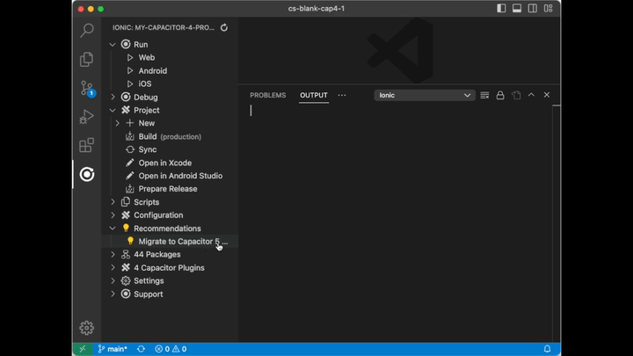Image resolution: width=633 pixels, height=356 pixels.
Task: Click the Settings gear tree icon
Action: click(126, 280)
